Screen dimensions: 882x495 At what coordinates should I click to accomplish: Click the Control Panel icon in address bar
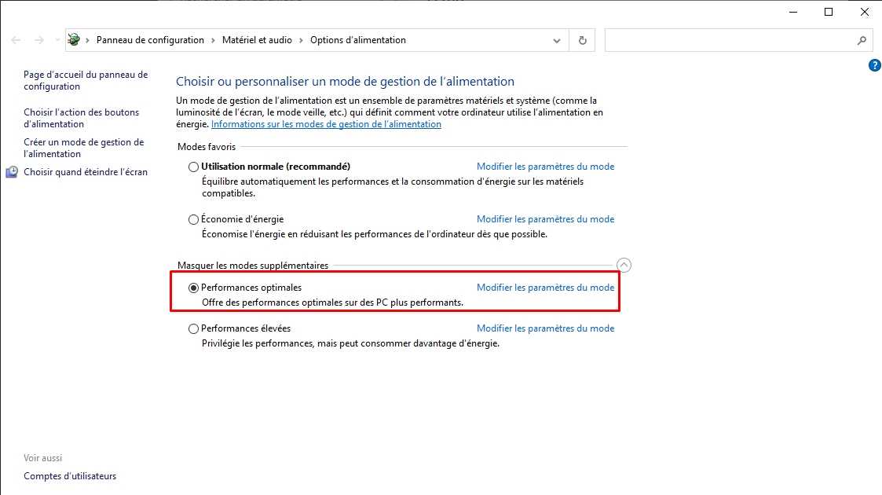click(x=74, y=40)
